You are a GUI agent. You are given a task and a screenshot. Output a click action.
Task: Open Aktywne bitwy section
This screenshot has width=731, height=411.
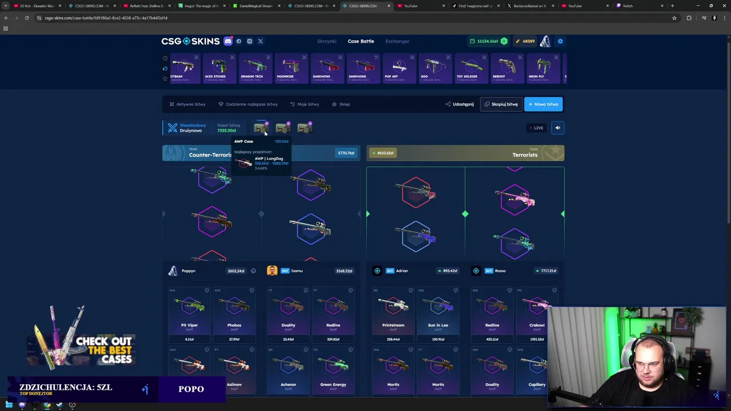[x=187, y=104]
